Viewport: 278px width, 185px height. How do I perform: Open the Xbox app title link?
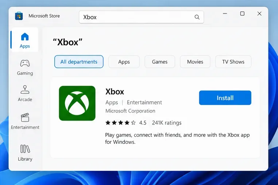(x=115, y=92)
